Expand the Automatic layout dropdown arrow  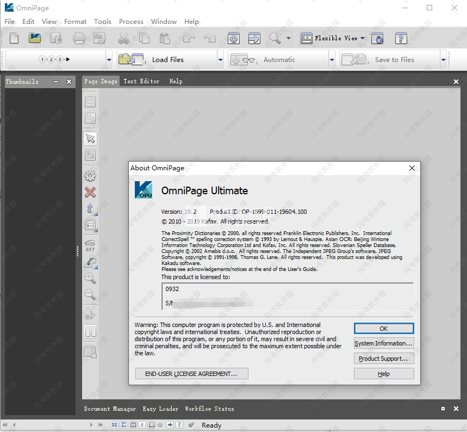click(332, 60)
